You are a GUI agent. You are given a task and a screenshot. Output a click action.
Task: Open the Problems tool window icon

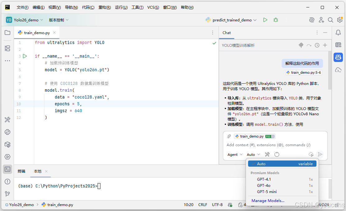(7, 182)
